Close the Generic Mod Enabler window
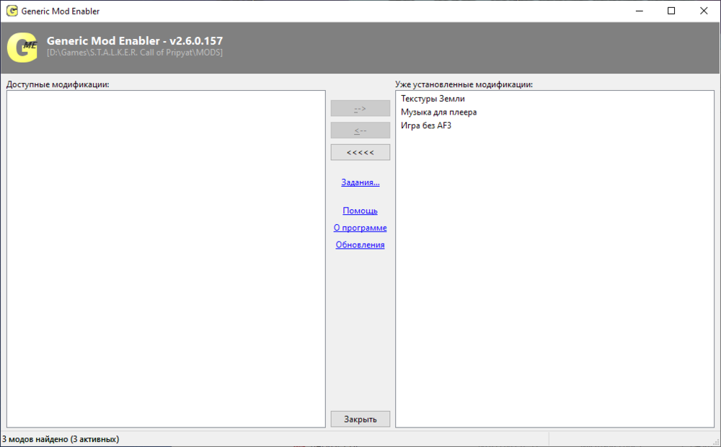The height and width of the screenshot is (447, 721). (704, 11)
